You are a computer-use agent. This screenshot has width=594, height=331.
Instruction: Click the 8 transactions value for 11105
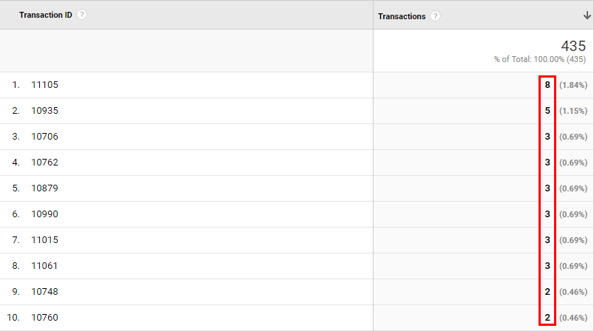pos(547,85)
